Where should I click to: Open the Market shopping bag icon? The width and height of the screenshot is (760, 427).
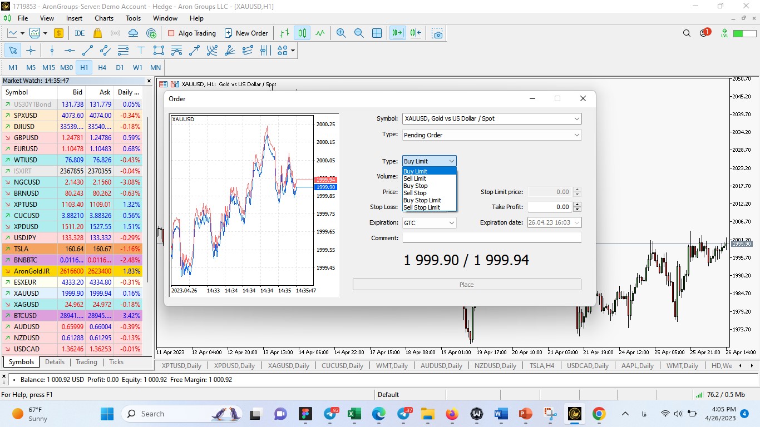(97, 33)
